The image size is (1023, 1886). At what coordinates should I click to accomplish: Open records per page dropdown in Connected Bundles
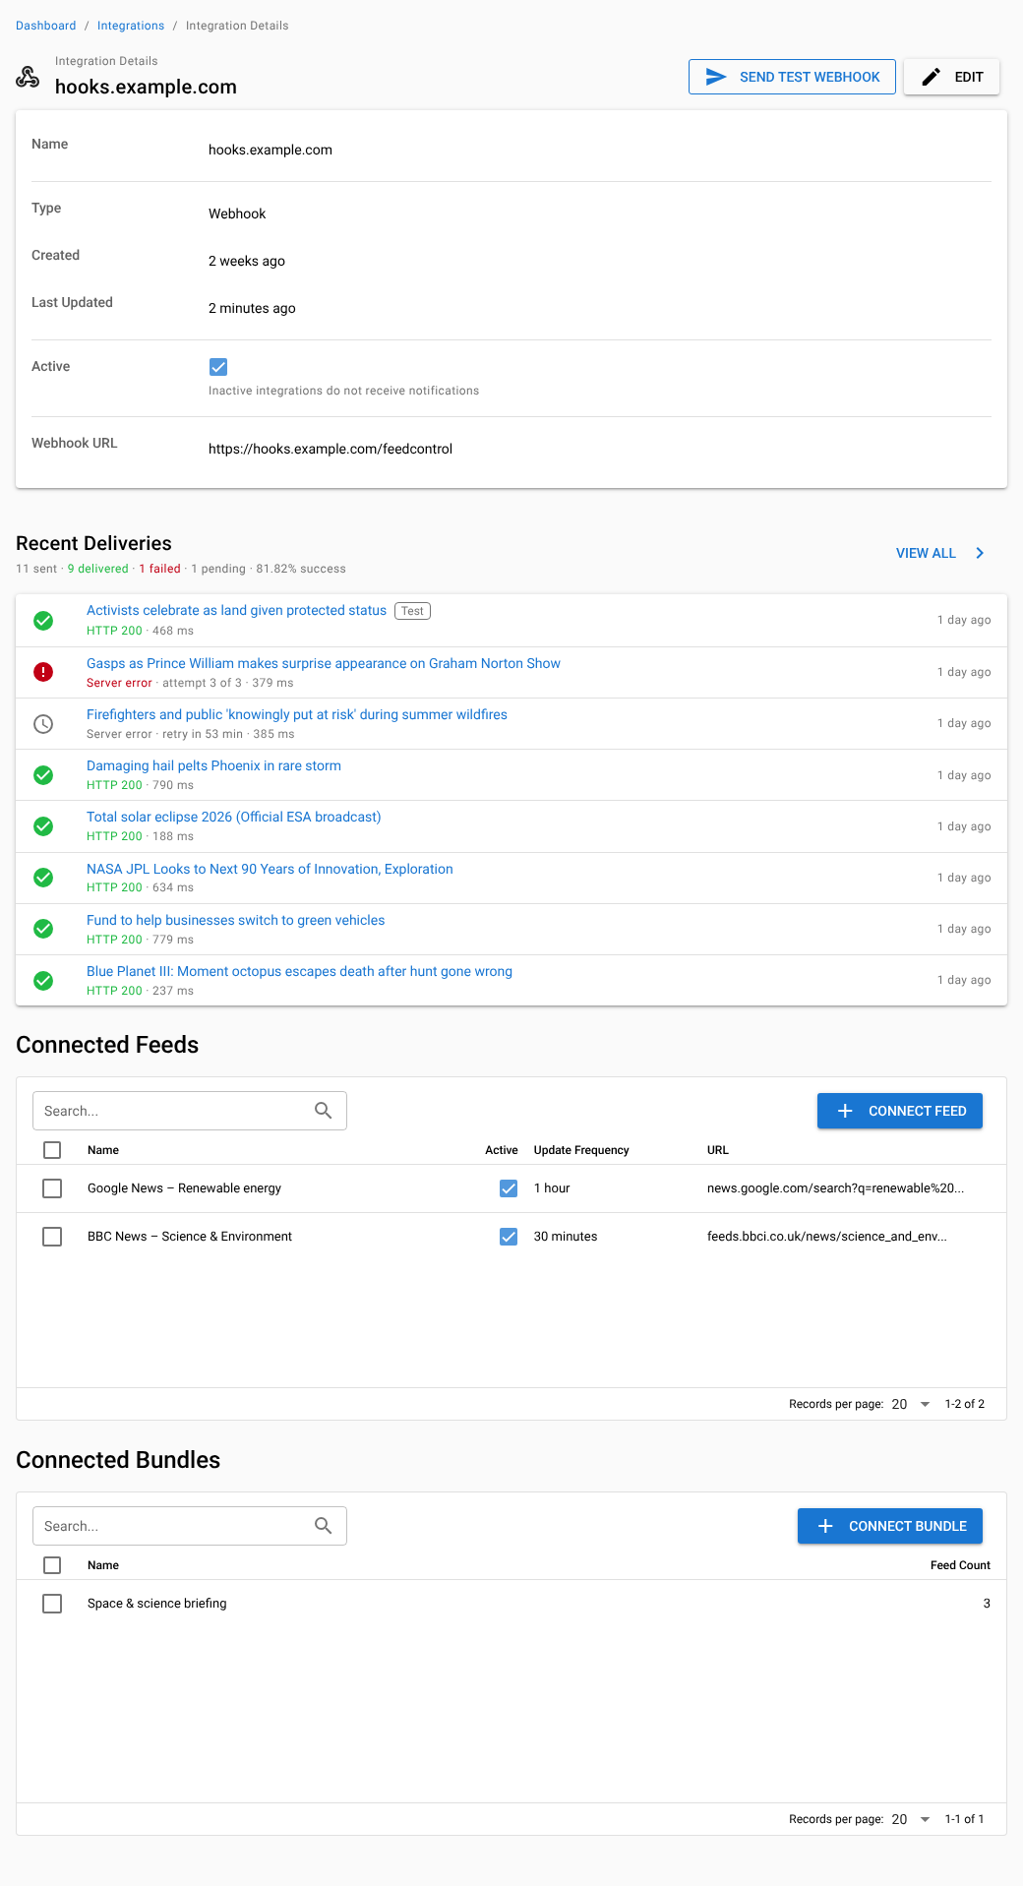coord(911,1819)
